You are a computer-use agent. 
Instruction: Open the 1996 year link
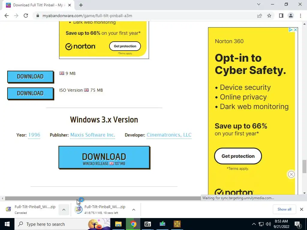(34, 135)
